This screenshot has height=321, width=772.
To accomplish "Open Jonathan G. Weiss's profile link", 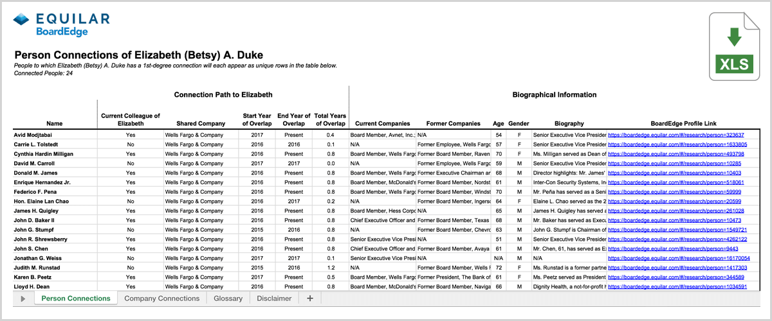I will [x=679, y=258].
